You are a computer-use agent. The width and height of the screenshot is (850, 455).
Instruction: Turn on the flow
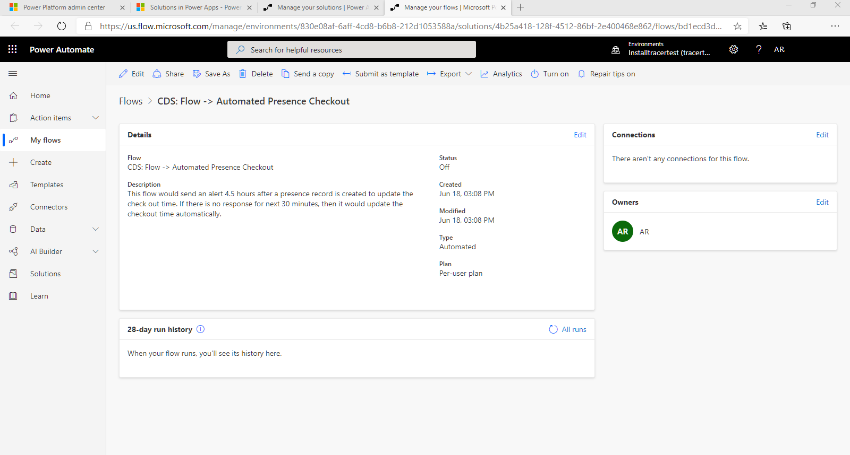pyautogui.click(x=550, y=74)
